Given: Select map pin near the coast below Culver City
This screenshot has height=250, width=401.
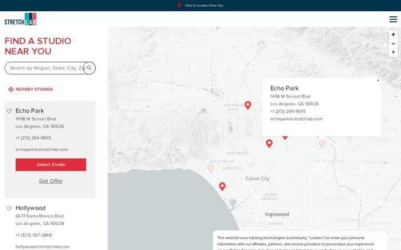Looking at the screenshot, I should [222, 186].
